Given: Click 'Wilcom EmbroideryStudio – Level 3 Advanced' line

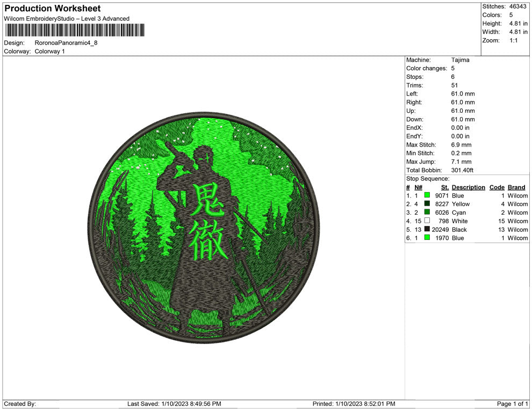Looking at the screenshot, I should 67,19.
